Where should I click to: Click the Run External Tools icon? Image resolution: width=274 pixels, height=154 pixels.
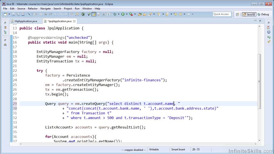click(131, 14)
